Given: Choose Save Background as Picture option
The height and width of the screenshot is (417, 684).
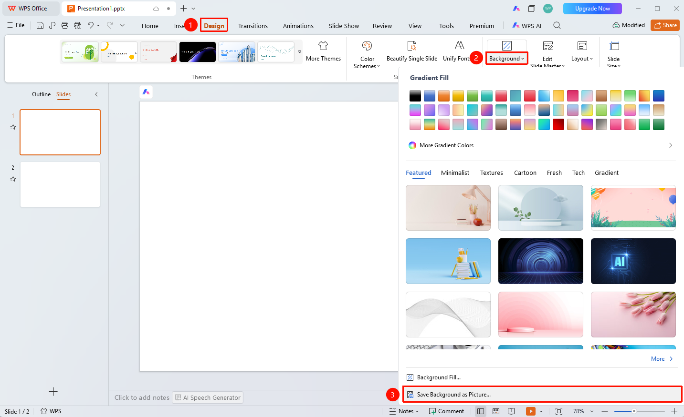Looking at the screenshot, I should (542, 395).
